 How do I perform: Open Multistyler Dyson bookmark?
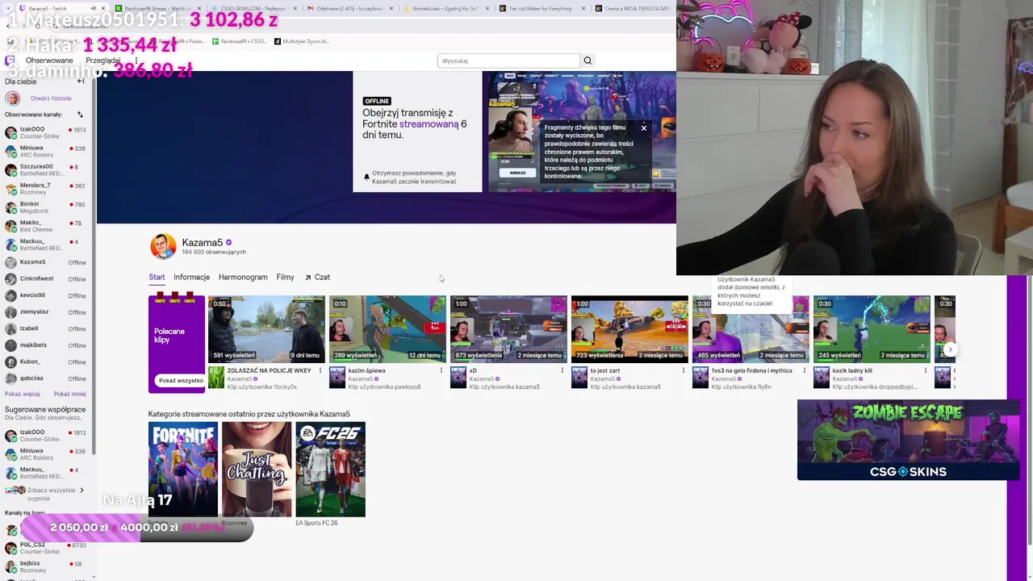pos(302,41)
